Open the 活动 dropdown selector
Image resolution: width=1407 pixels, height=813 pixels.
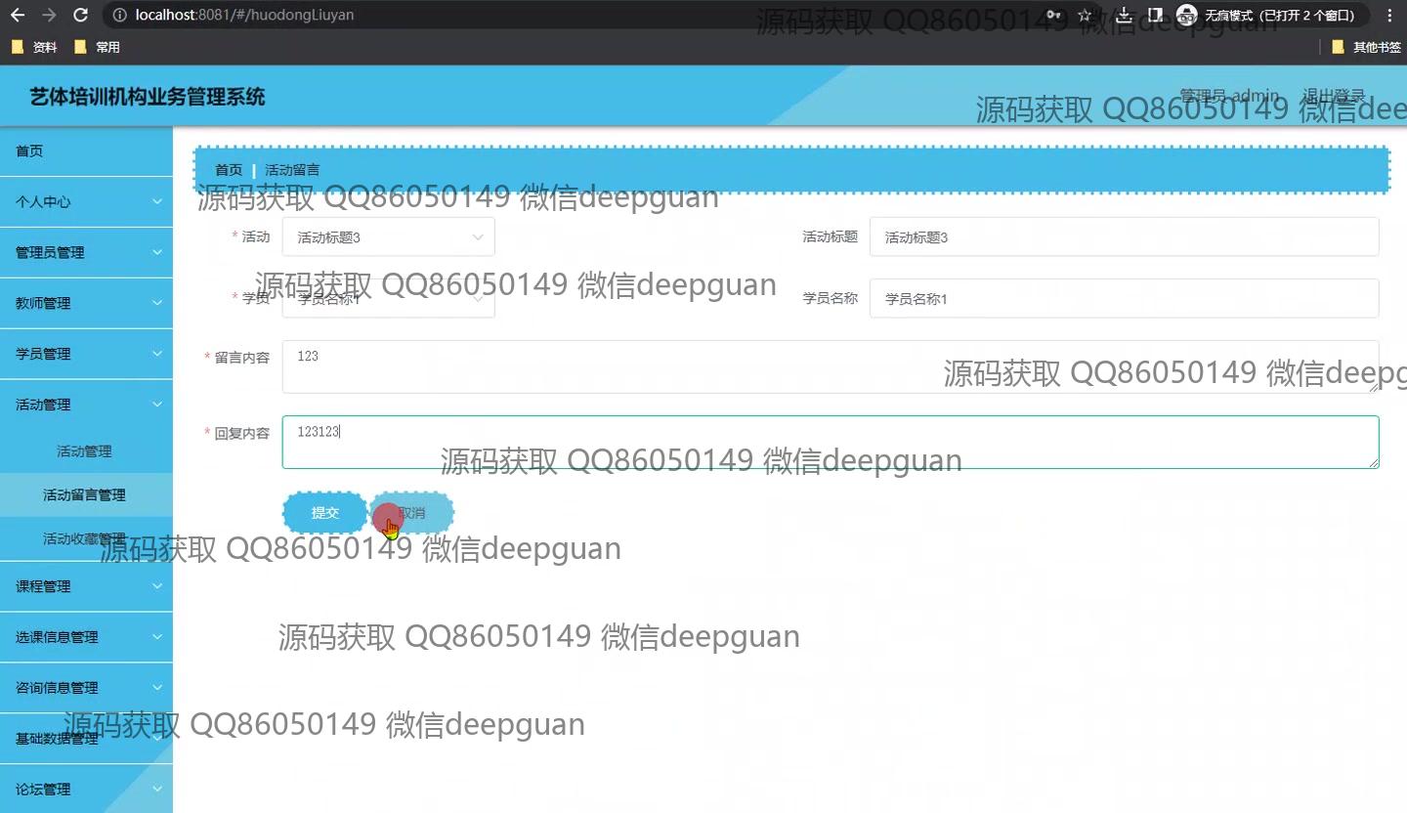coord(388,237)
